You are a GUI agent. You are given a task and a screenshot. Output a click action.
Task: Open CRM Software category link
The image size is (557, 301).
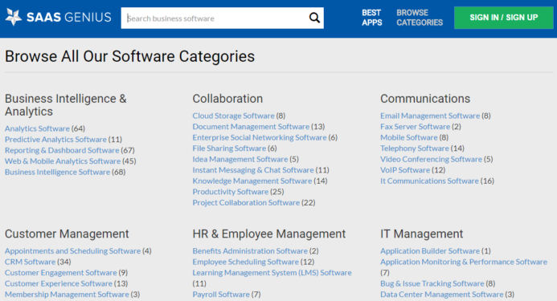click(31, 262)
